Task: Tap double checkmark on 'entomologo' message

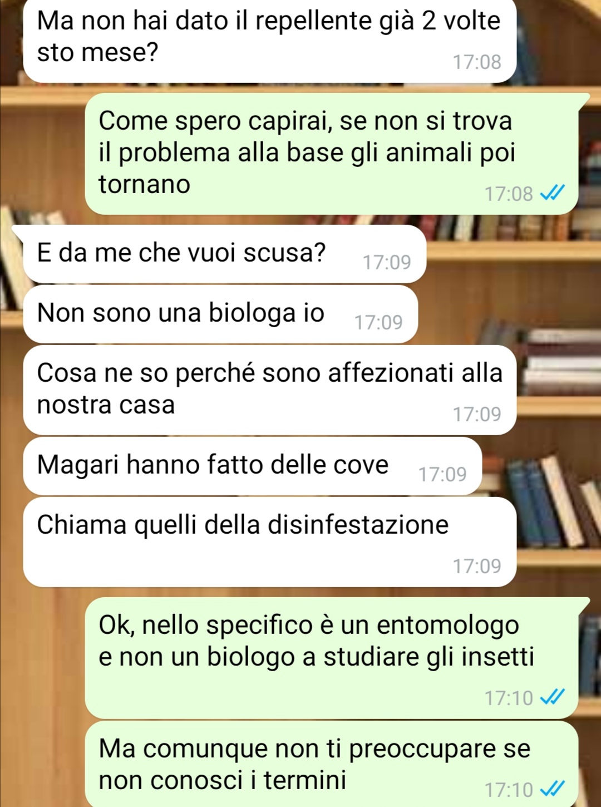Action: (x=553, y=697)
